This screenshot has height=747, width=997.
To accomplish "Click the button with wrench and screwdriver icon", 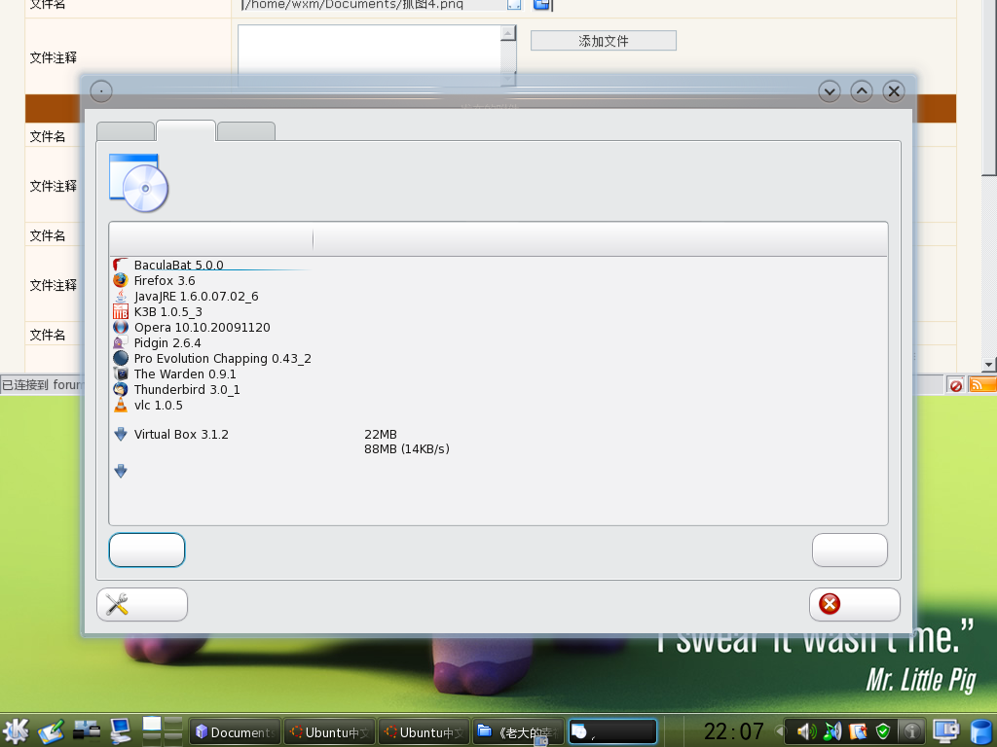I will 142,604.
